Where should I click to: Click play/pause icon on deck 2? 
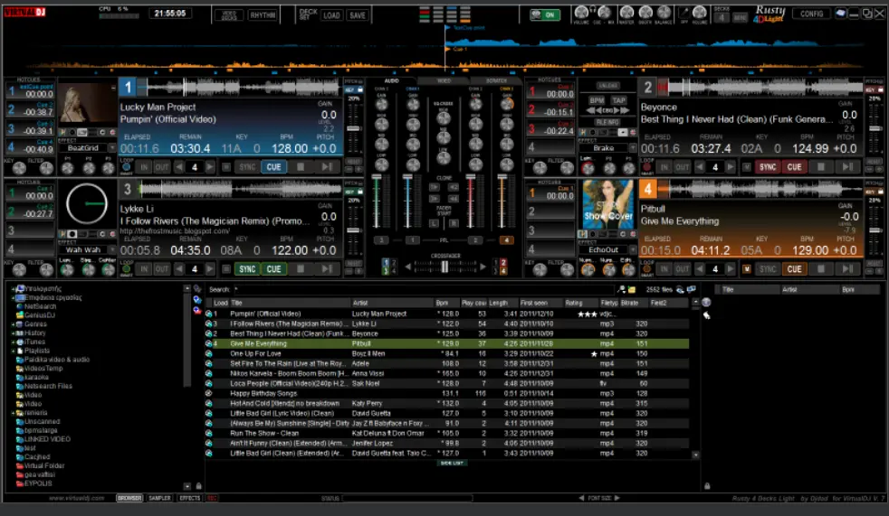849,167
